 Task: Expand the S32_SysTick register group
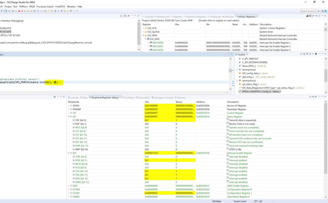143,32
